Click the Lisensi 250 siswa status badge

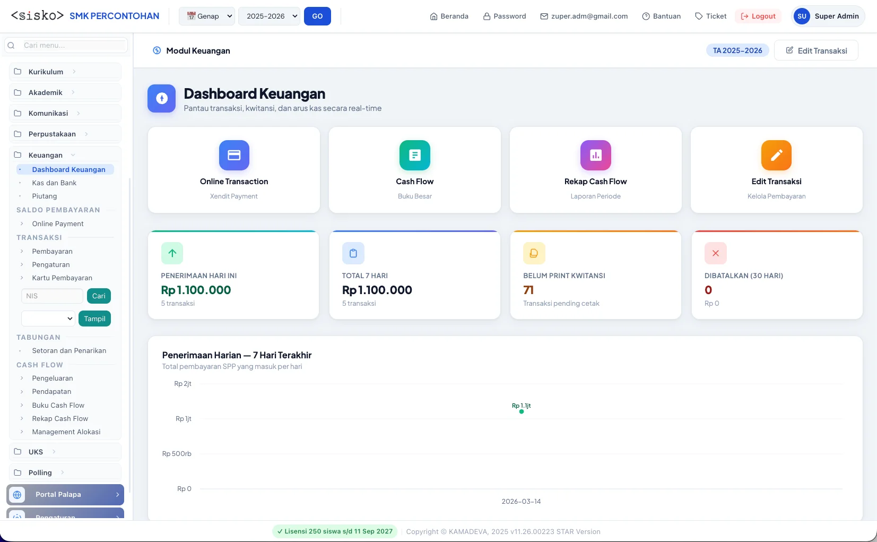335,531
